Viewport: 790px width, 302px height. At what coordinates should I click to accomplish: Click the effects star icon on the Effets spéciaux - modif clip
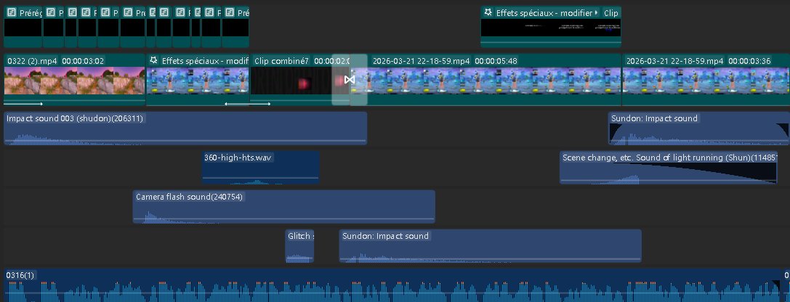click(153, 61)
